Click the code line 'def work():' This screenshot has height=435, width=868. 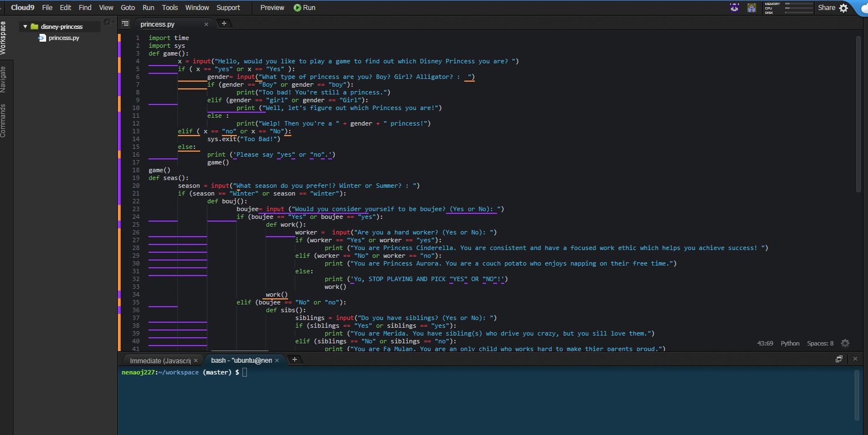tap(286, 224)
